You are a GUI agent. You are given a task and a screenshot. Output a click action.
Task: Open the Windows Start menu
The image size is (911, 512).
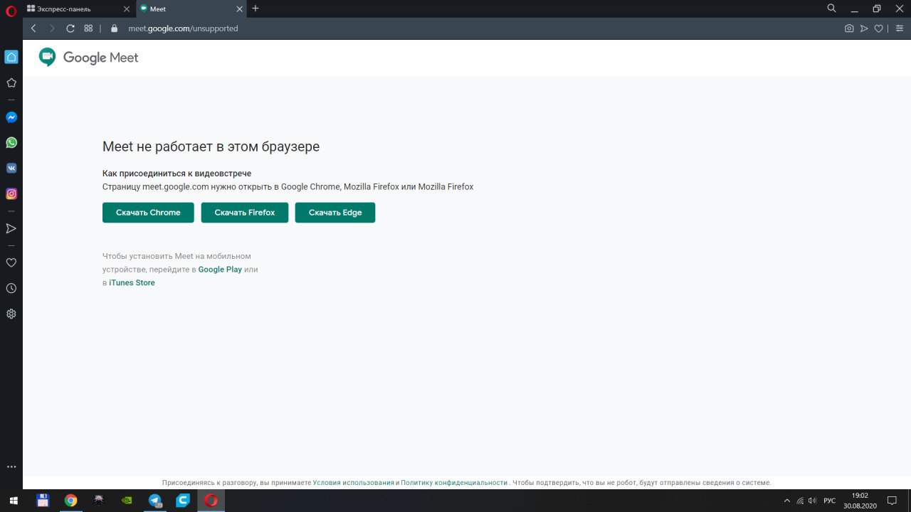(x=13, y=501)
